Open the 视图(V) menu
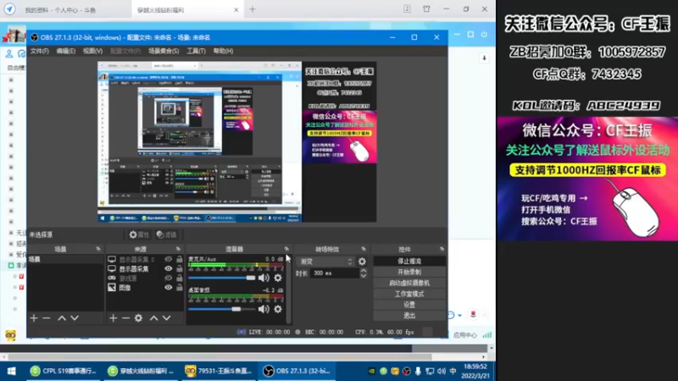The height and width of the screenshot is (381, 678). [93, 51]
